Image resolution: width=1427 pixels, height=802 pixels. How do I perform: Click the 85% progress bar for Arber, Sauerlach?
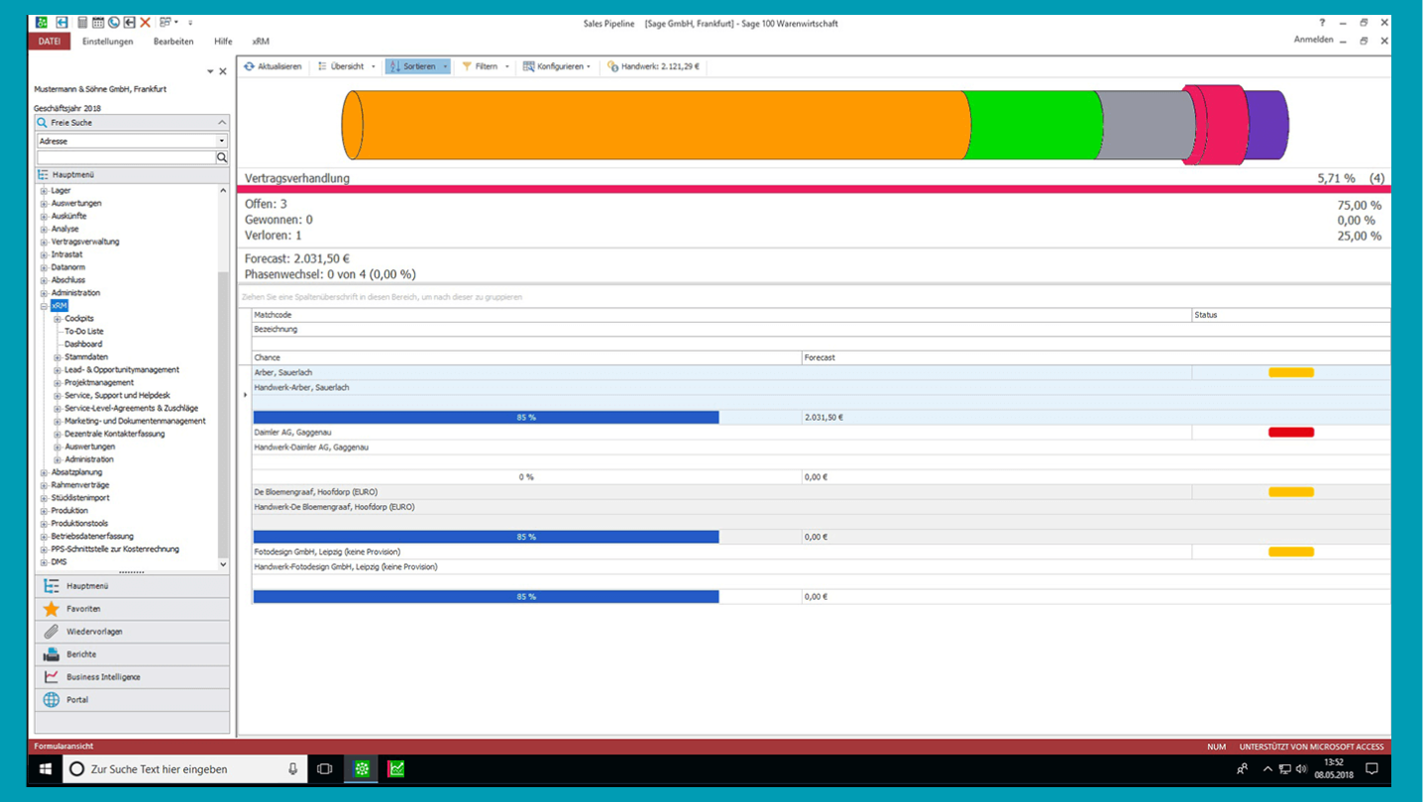(x=486, y=417)
